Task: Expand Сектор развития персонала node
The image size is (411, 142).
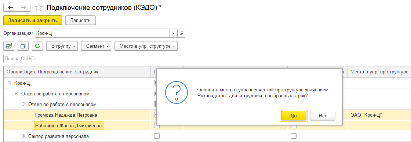Action: coord(23,136)
